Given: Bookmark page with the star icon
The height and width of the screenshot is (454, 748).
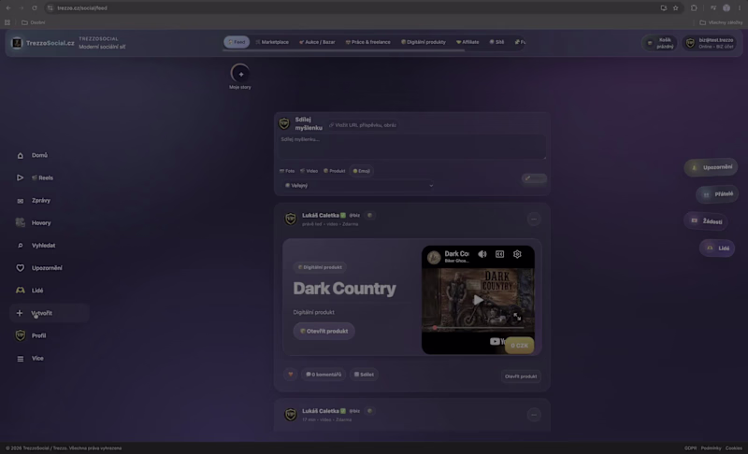Looking at the screenshot, I should point(675,8).
